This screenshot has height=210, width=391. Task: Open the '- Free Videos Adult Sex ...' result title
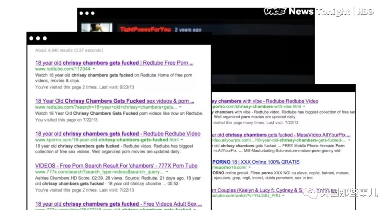(118, 204)
